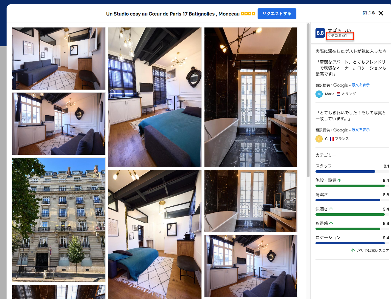The height and width of the screenshot is (299, 391).
Task: Click the green arrow next to 快適さ
Action: 331,209
